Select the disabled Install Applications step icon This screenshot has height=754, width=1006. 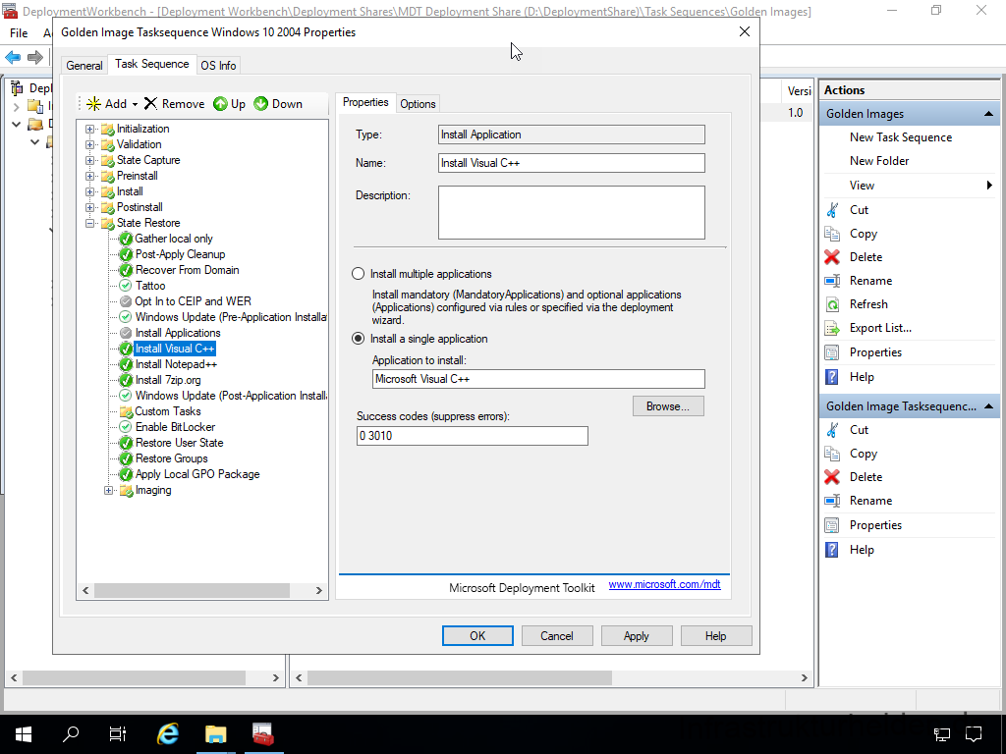tap(126, 333)
